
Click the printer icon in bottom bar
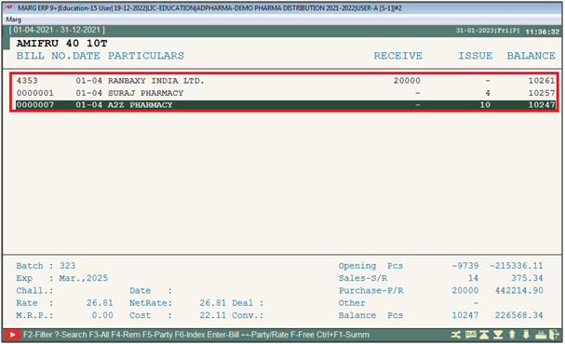pos(541,335)
